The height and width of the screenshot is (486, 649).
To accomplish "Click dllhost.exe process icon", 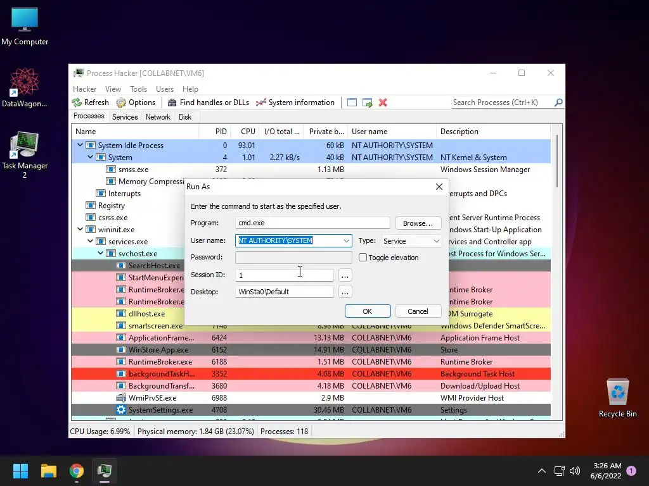I will coord(121,313).
